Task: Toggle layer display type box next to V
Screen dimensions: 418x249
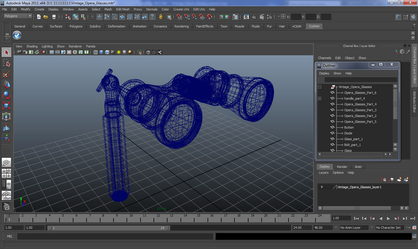Action: 328,187
